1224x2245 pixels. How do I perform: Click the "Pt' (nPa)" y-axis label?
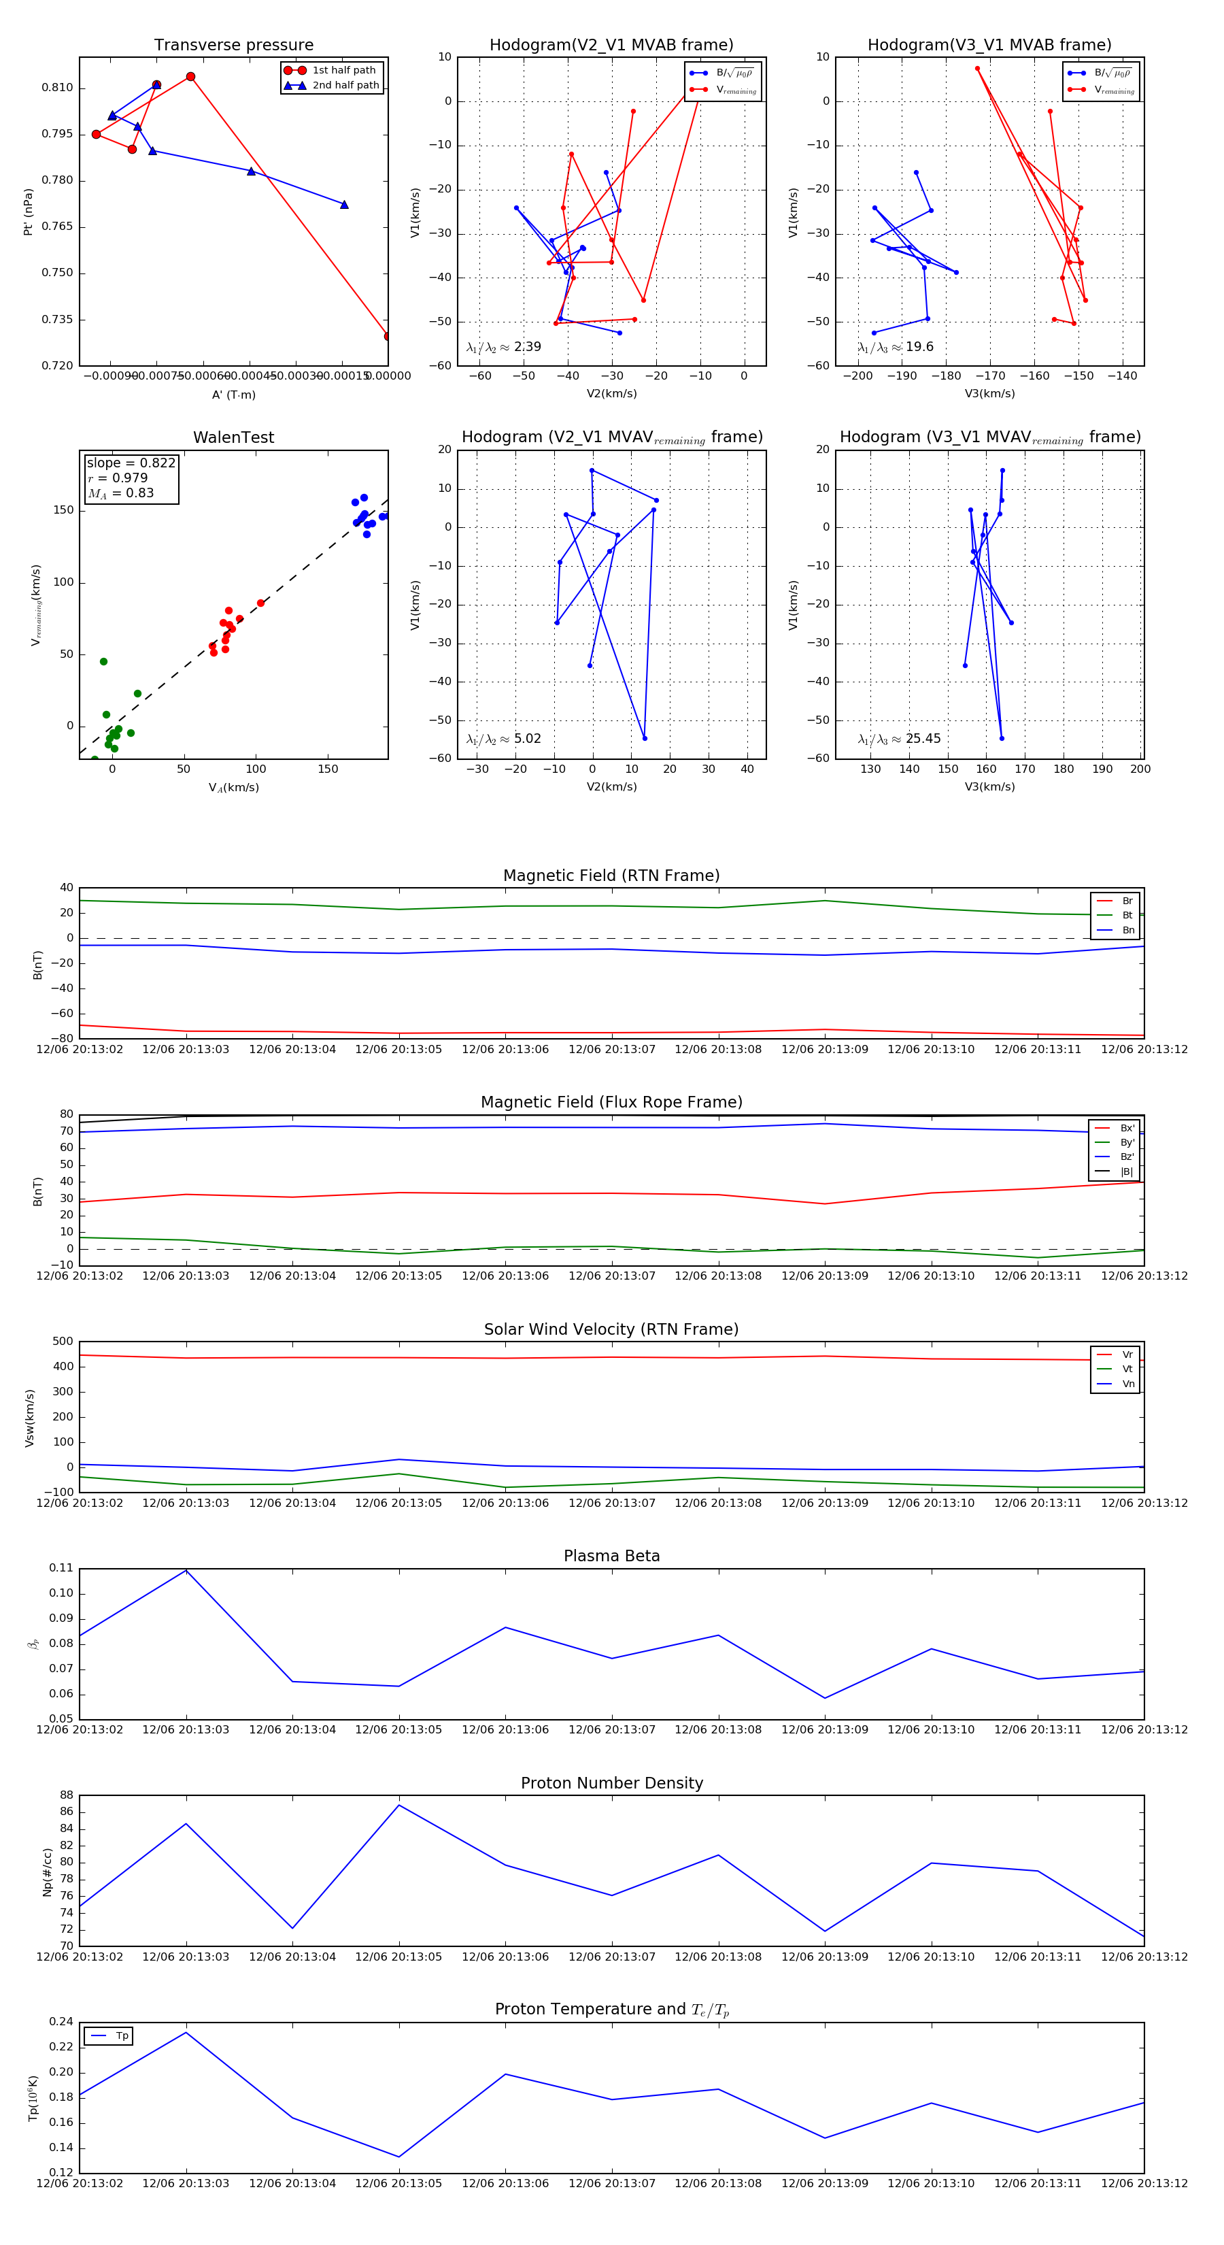point(28,212)
